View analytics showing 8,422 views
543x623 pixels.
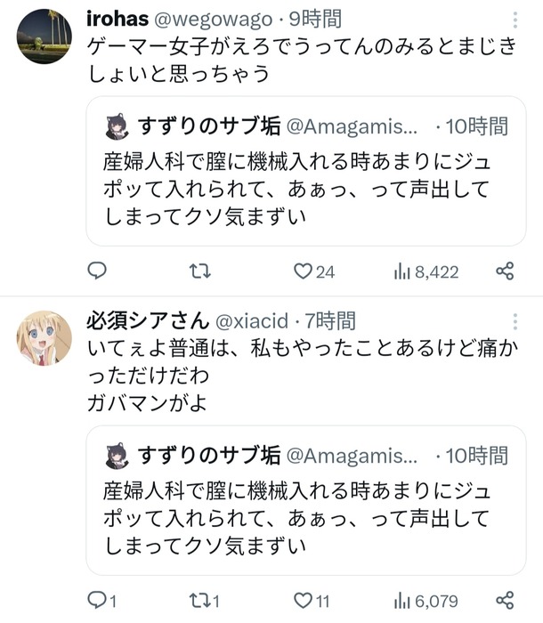pyautogui.click(x=426, y=272)
